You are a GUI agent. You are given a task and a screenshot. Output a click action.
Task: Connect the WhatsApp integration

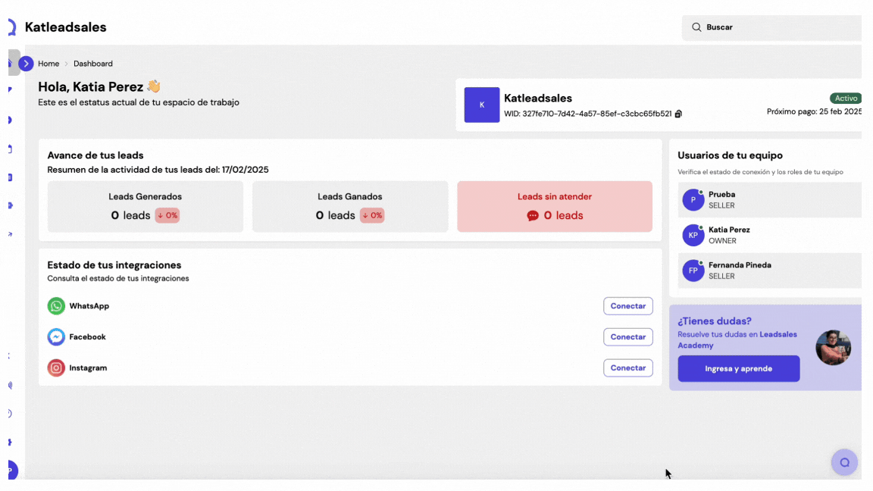click(627, 306)
